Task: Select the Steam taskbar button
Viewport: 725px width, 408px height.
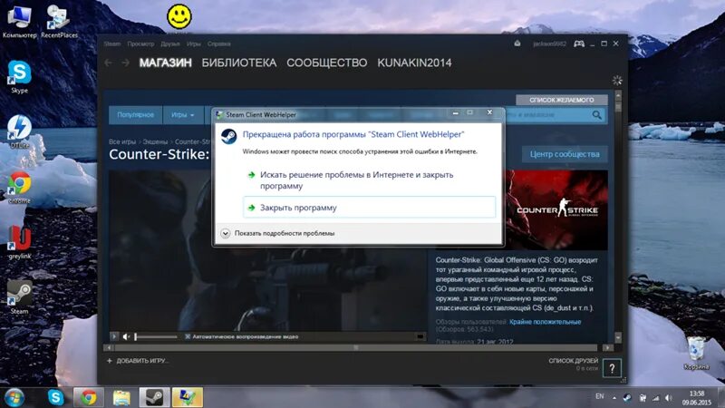Action: point(154,397)
